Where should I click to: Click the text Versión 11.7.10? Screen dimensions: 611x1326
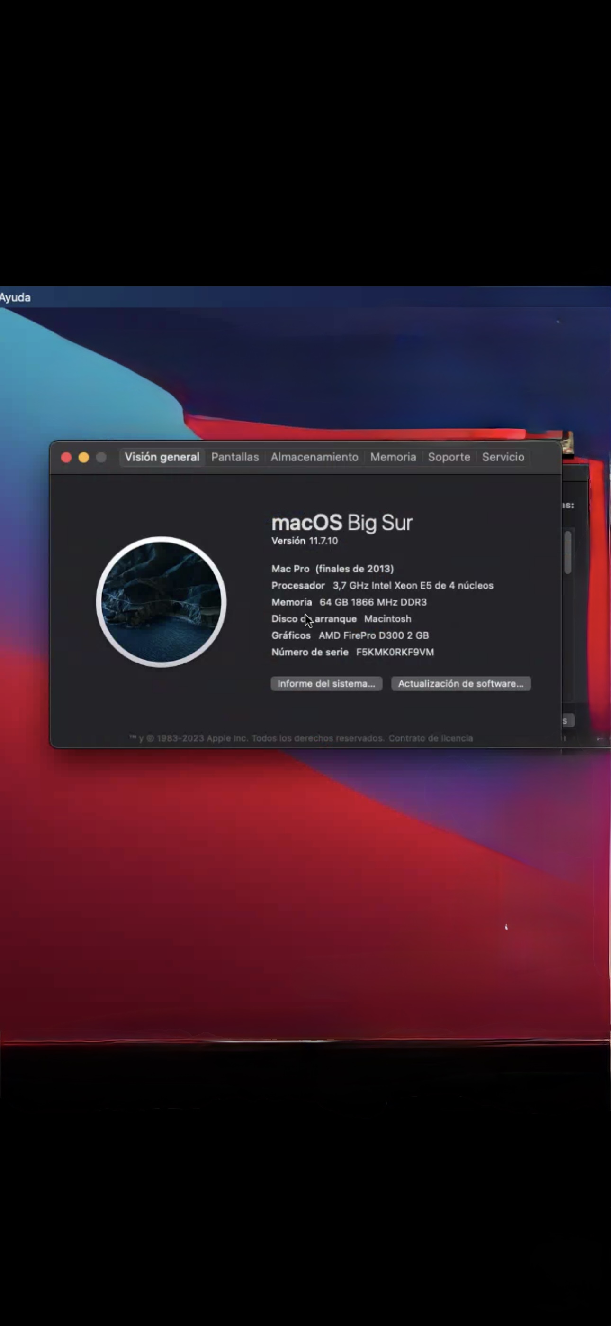coord(305,541)
